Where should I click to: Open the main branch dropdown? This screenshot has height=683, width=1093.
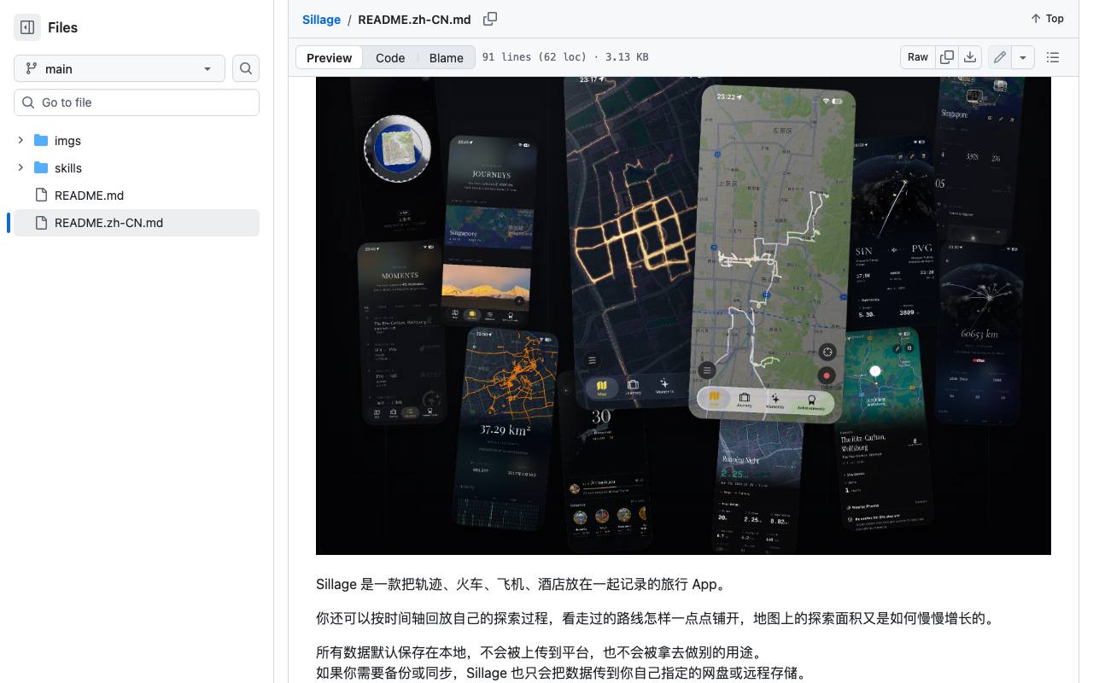tap(120, 68)
